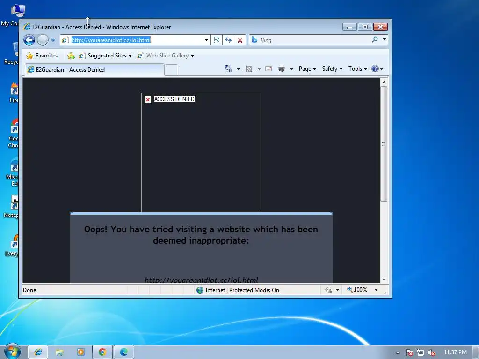Expand the Home button dropdown
This screenshot has width=479, height=359.
[238, 69]
